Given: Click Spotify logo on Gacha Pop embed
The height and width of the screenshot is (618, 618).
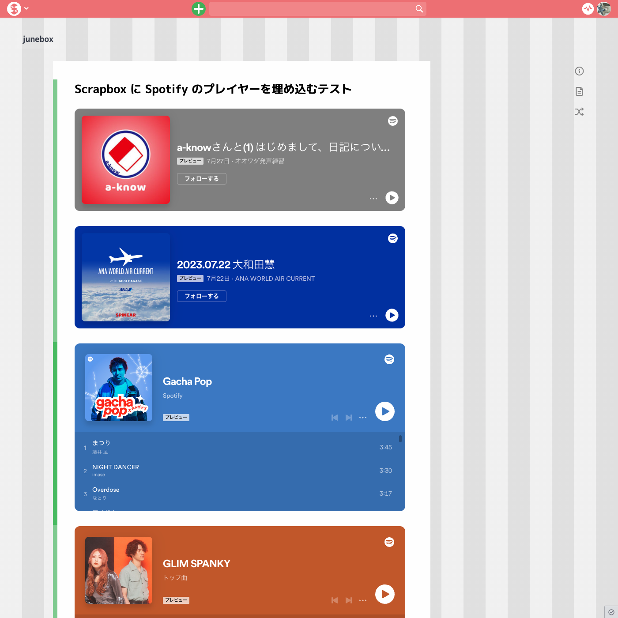Looking at the screenshot, I should pyautogui.click(x=389, y=359).
